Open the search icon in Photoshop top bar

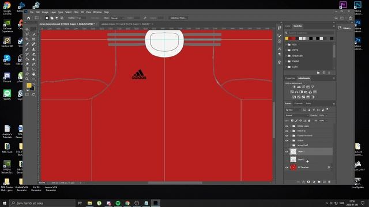336,18
